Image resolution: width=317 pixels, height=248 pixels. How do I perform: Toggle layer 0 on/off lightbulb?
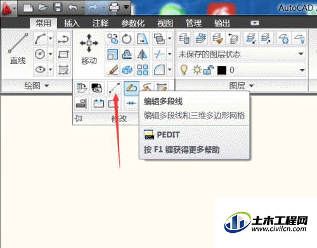click(184, 70)
